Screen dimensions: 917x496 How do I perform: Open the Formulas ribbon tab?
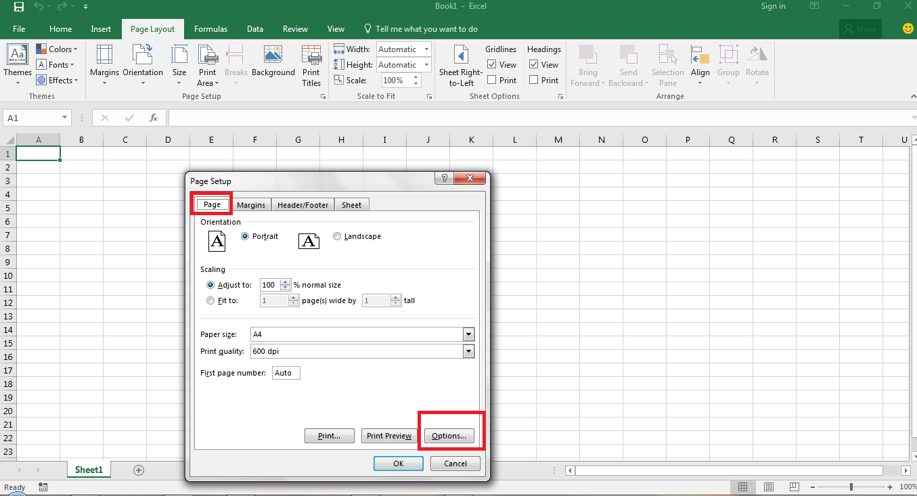(210, 28)
